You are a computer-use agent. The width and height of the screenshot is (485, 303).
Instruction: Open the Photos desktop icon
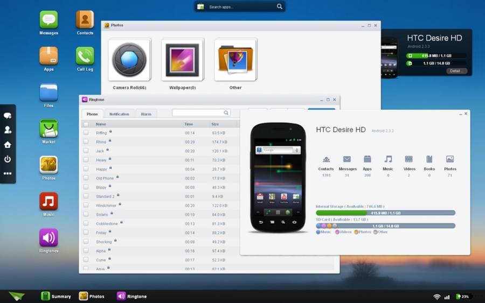coord(48,165)
